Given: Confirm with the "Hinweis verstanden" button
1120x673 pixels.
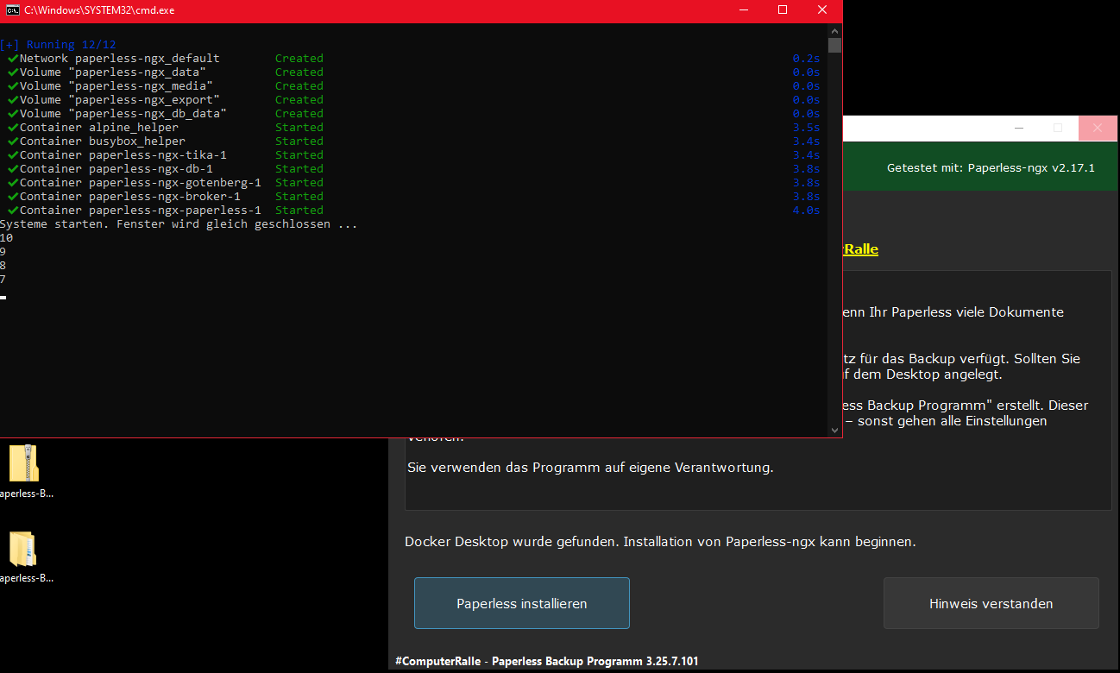Looking at the screenshot, I should point(991,603).
